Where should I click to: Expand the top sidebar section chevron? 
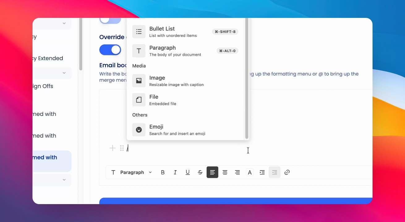(64, 23)
